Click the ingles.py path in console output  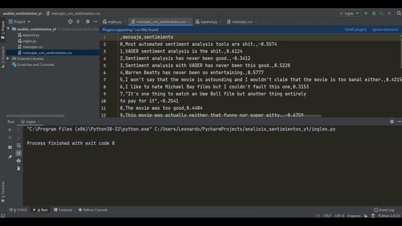(245, 129)
